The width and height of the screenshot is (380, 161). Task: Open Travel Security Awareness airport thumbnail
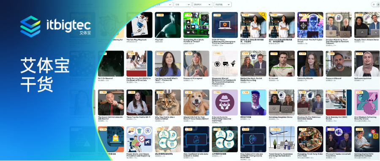282,139
